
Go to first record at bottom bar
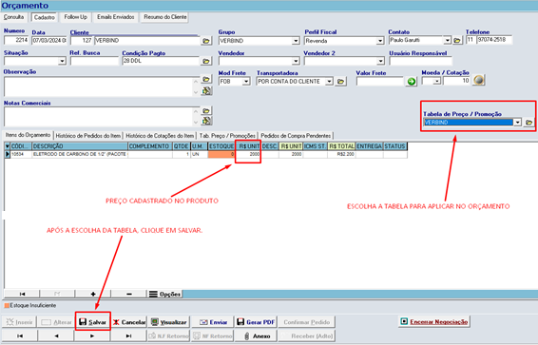coord(20,335)
